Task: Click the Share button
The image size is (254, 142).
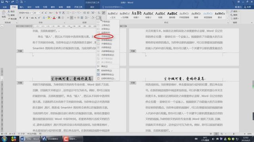Action: click(247, 7)
